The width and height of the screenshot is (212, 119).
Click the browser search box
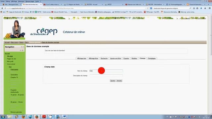(x=171, y=8)
